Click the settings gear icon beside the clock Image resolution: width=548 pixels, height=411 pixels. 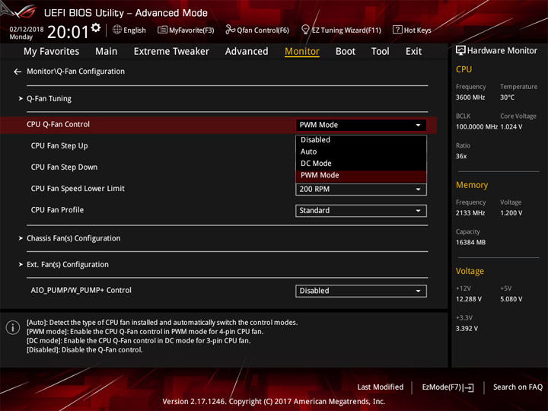click(96, 28)
